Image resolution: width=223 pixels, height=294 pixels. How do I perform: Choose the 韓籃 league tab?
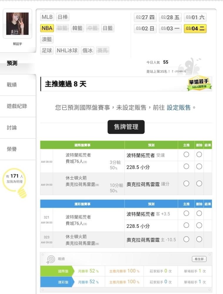(x=77, y=28)
